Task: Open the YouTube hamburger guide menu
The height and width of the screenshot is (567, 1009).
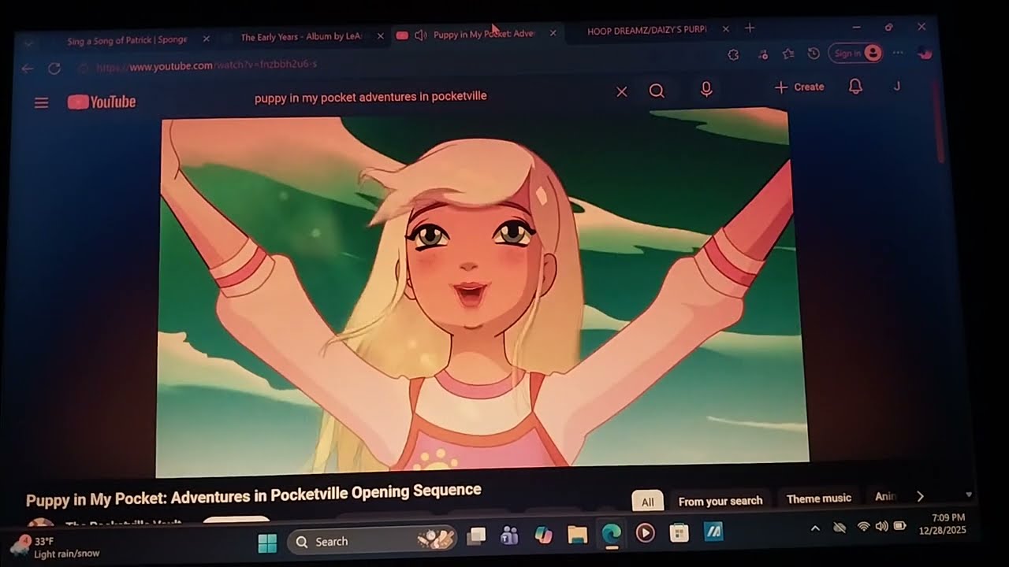Action: pyautogui.click(x=41, y=102)
